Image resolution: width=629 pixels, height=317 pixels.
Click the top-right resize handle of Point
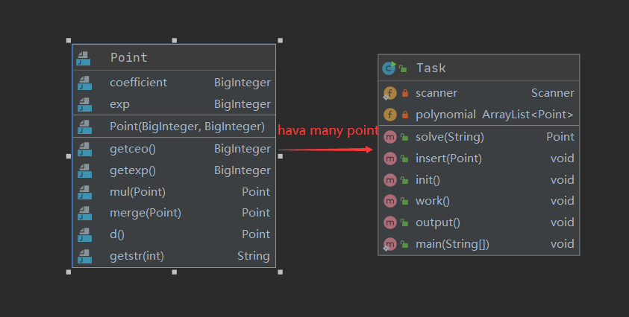pos(281,41)
